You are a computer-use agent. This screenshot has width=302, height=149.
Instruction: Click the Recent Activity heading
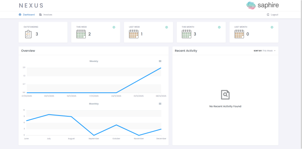tap(186, 51)
